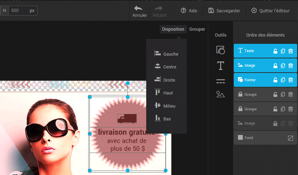Open the Fond background color swatch
The height and width of the screenshot is (175, 298).
click(290, 138)
